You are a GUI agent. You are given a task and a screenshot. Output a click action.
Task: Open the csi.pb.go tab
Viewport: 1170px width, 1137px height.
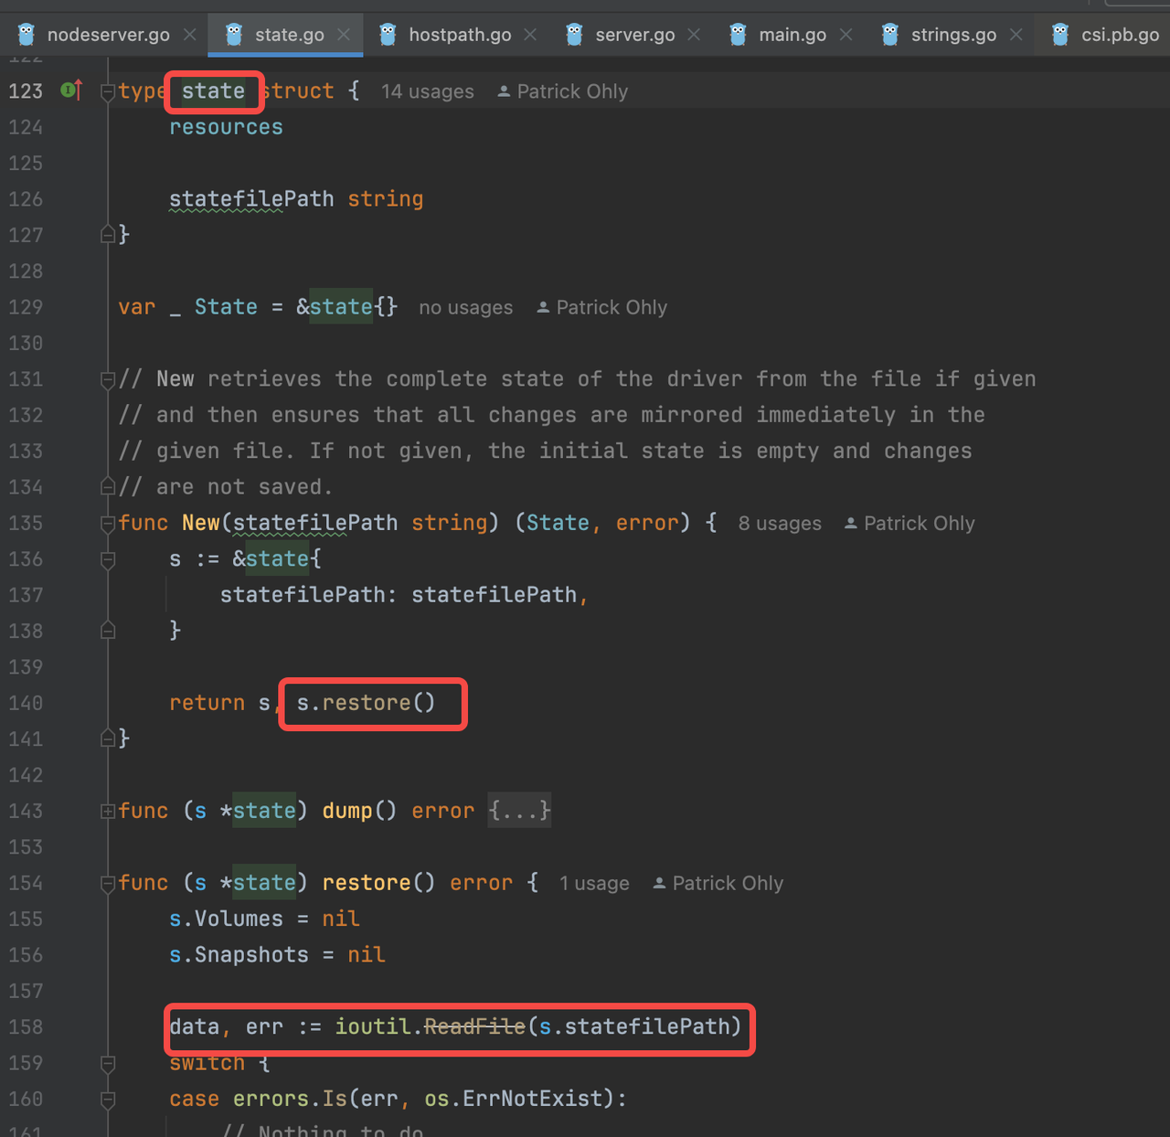(1120, 35)
